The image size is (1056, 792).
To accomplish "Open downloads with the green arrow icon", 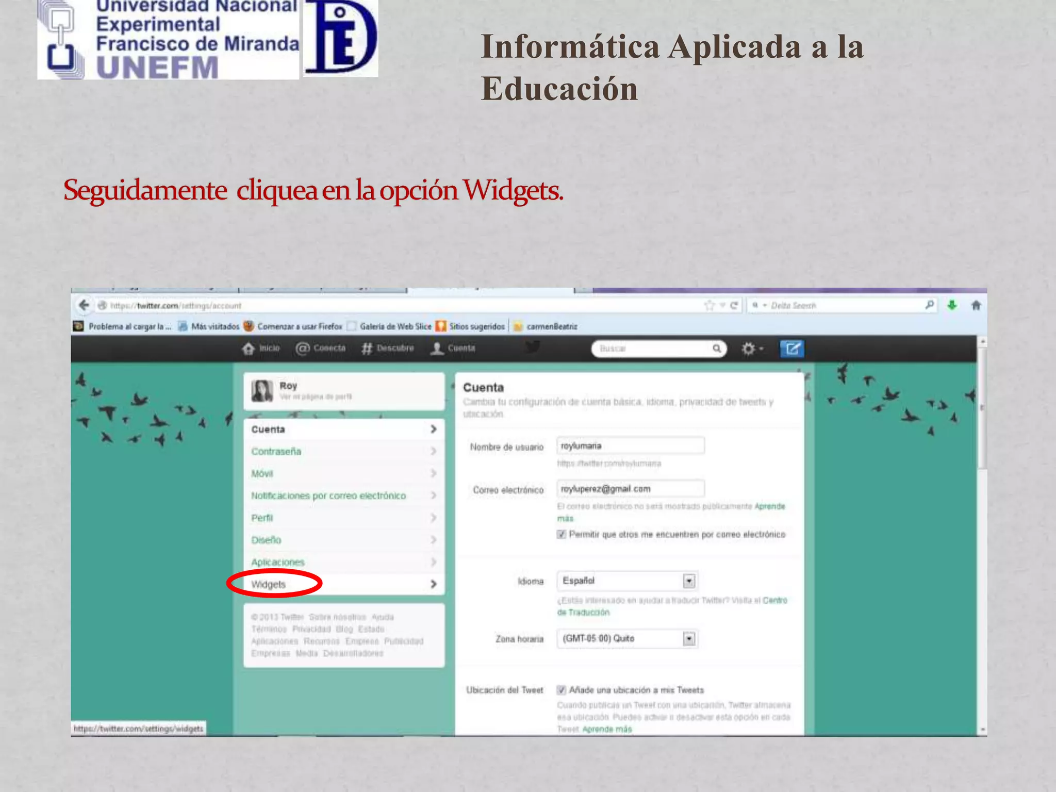I will (952, 305).
